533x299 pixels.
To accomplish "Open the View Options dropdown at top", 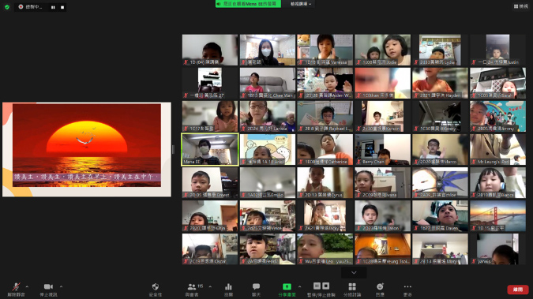I will coord(301,4).
